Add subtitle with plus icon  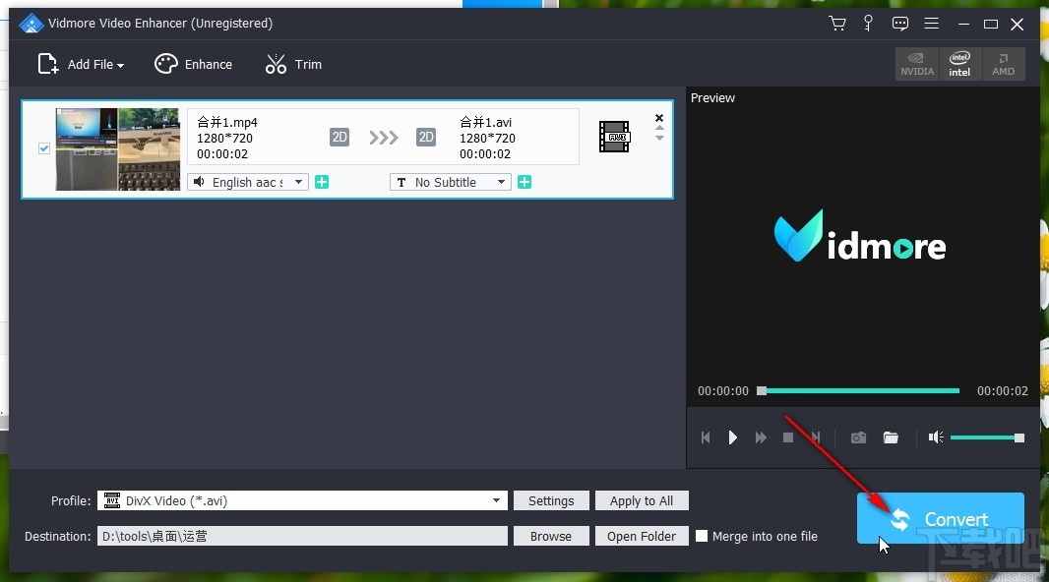click(524, 182)
